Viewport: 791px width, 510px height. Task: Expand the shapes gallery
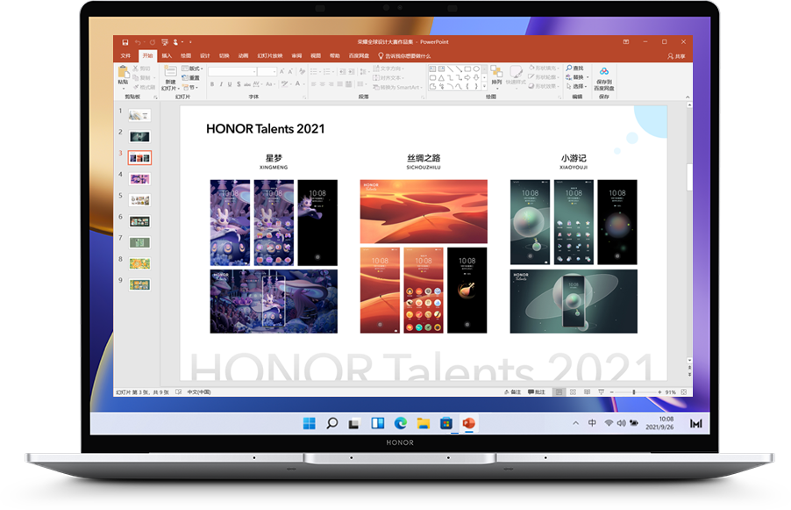point(484,87)
